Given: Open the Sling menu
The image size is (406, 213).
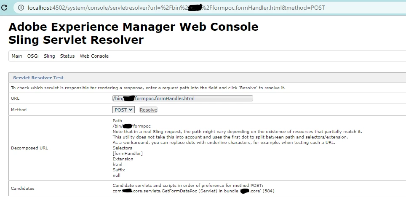Looking at the screenshot, I should [x=49, y=56].
